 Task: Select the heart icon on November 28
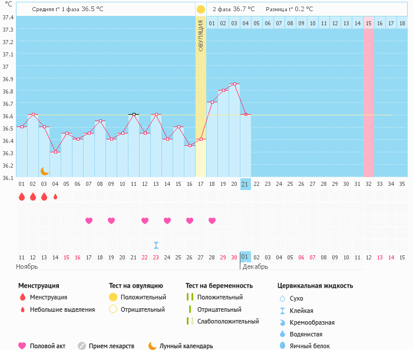(x=212, y=221)
